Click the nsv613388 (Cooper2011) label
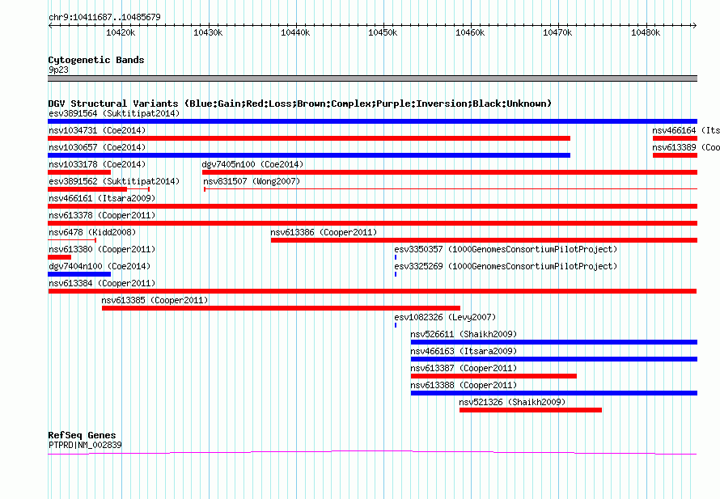720x499 pixels. point(464,385)
